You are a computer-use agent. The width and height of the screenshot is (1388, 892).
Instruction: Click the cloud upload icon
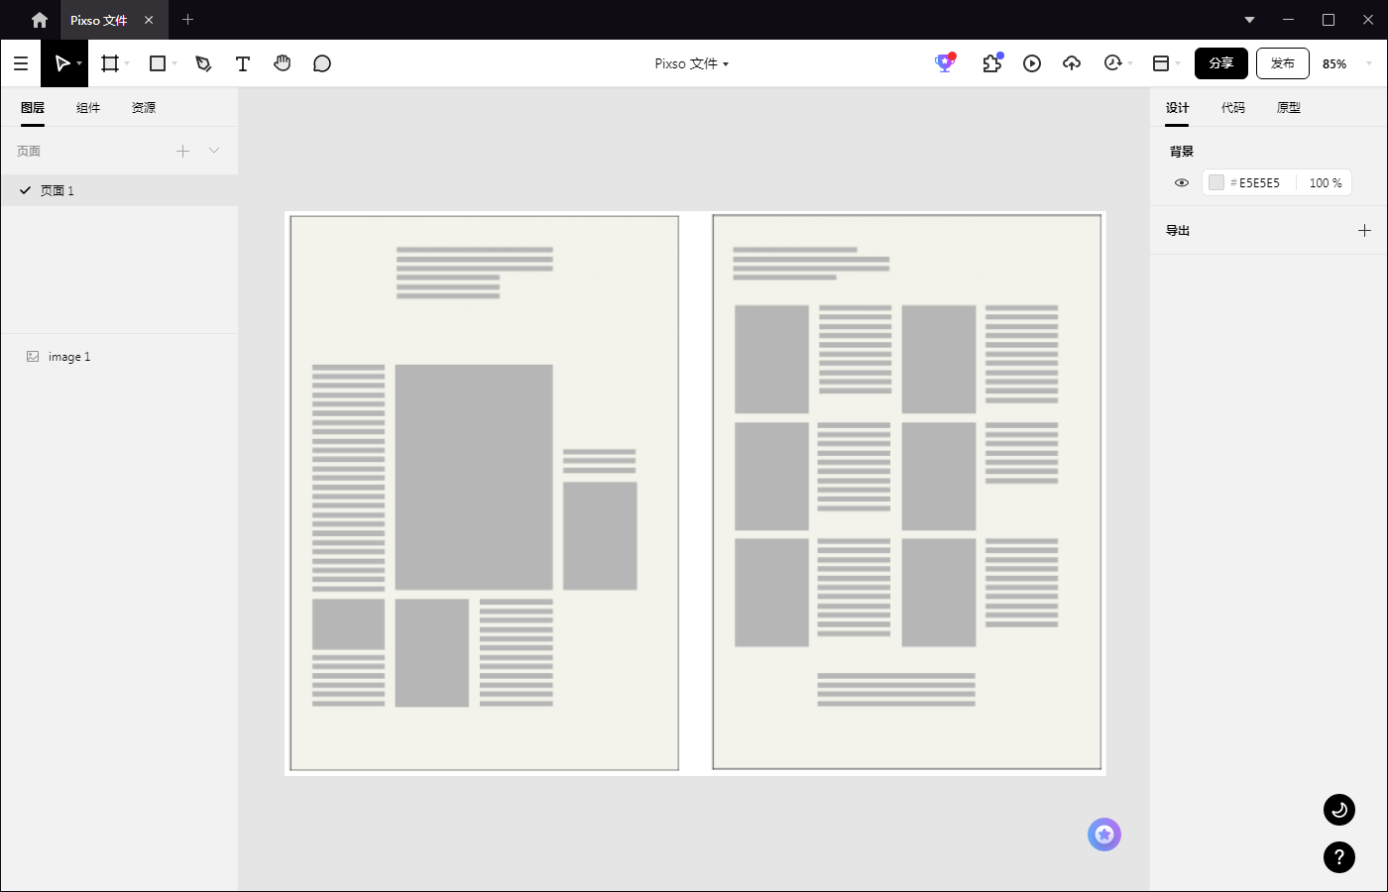1072,63
